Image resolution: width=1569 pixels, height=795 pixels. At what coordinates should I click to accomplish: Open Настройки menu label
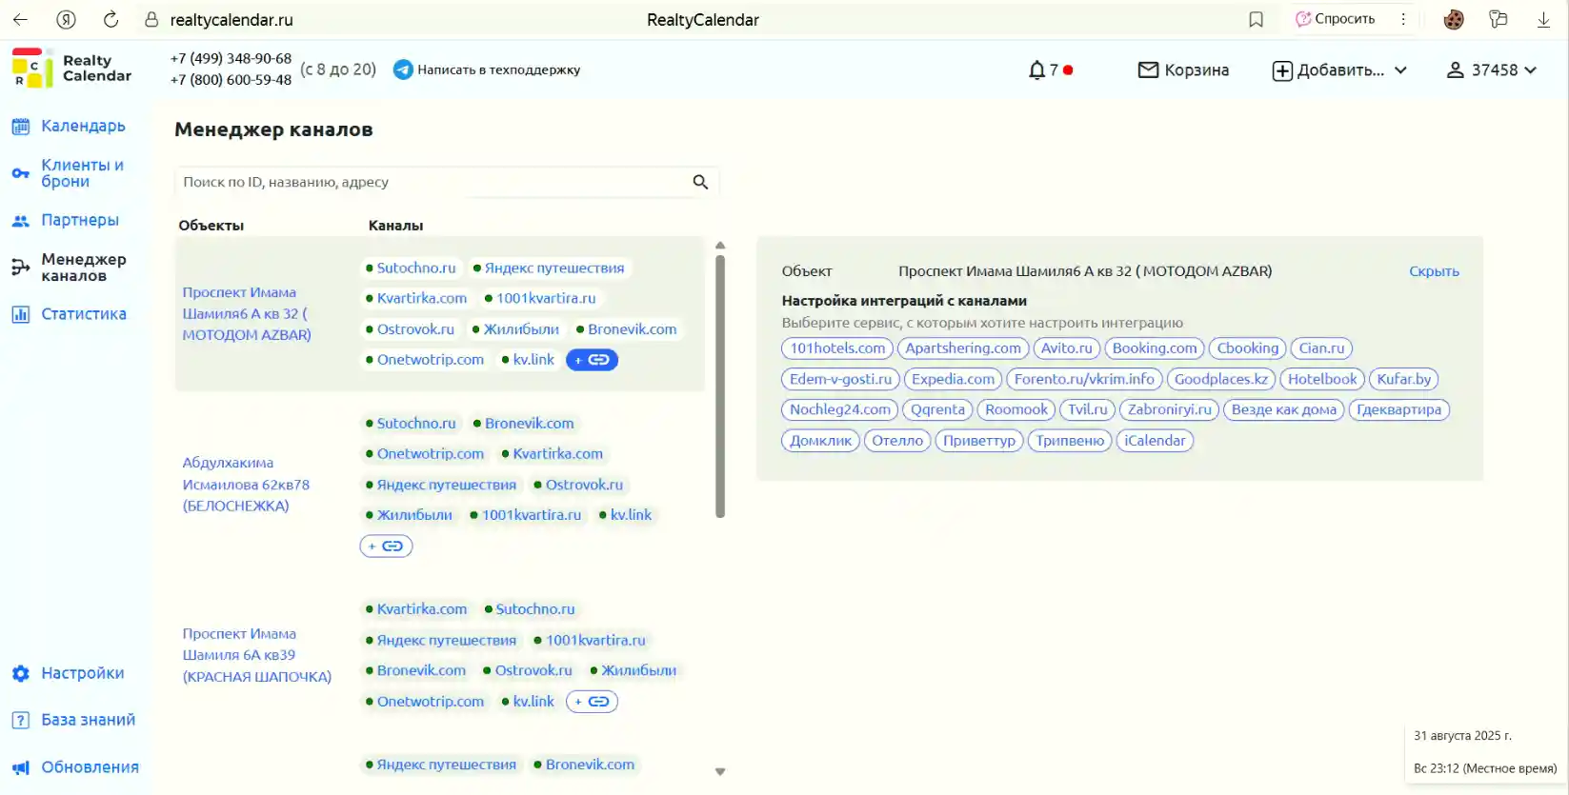(83, 673)
